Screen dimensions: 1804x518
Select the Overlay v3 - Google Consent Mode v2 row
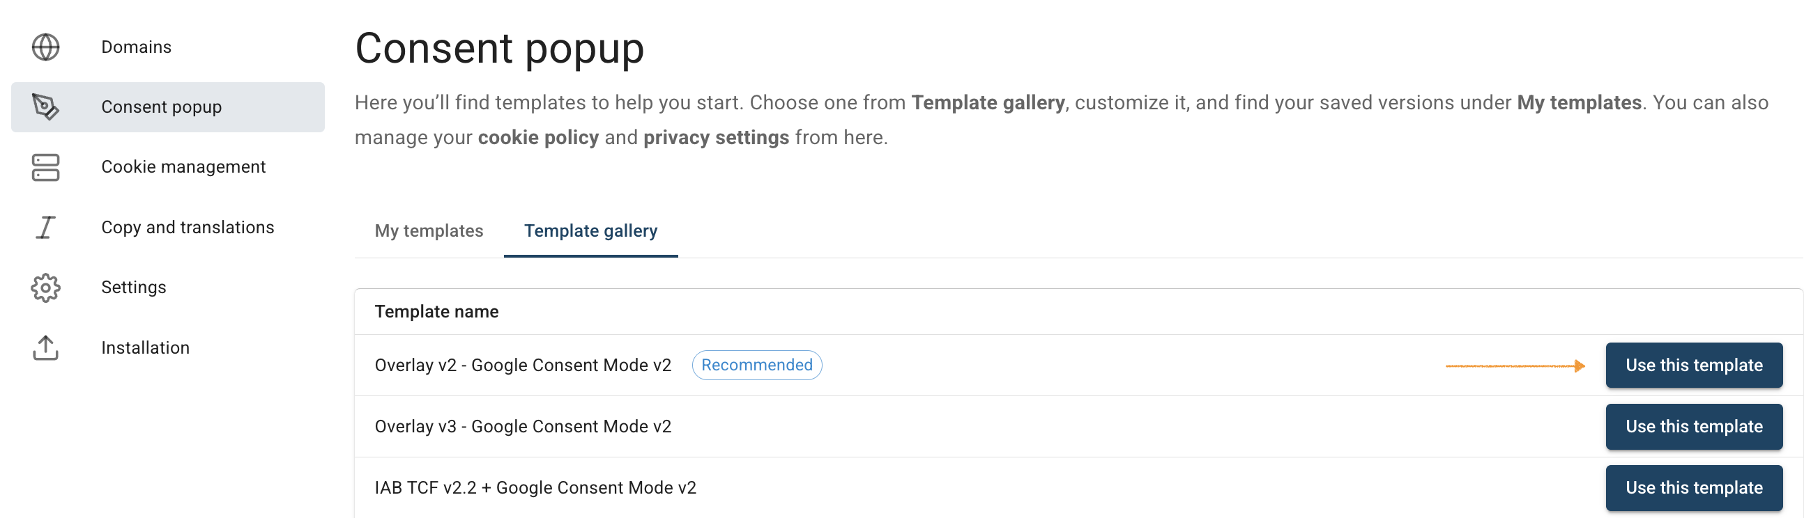pos(523,426)
